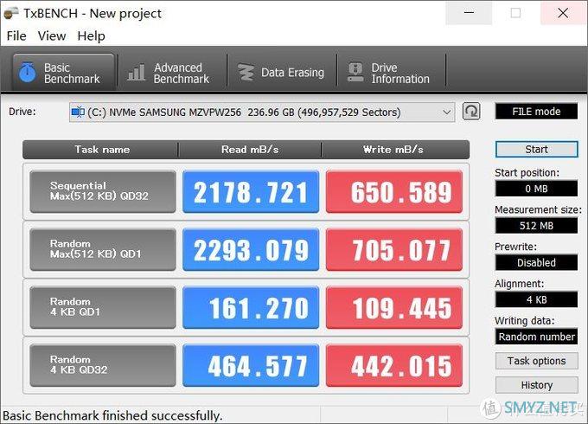The width and height of the screenshot is (588, 424).
Task: Click the TxBENCH app icon in title bar
Action: tap(11, 14)
